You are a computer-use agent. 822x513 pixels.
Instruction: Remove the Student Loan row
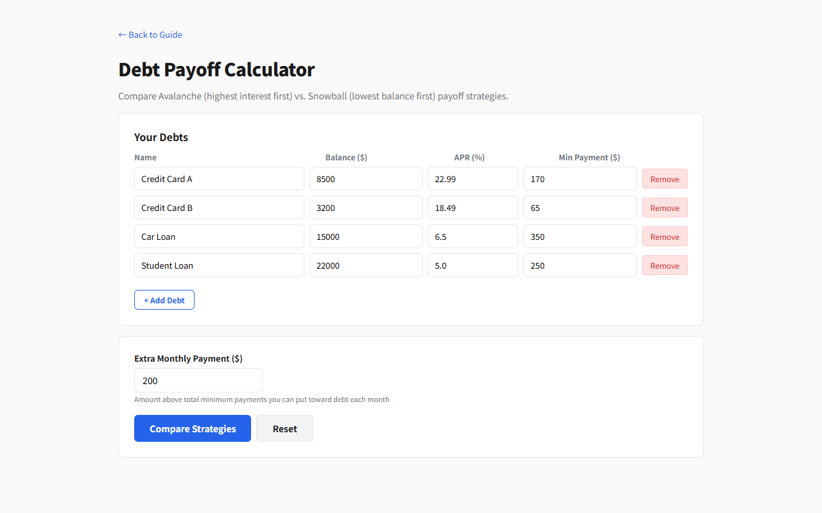665,265
